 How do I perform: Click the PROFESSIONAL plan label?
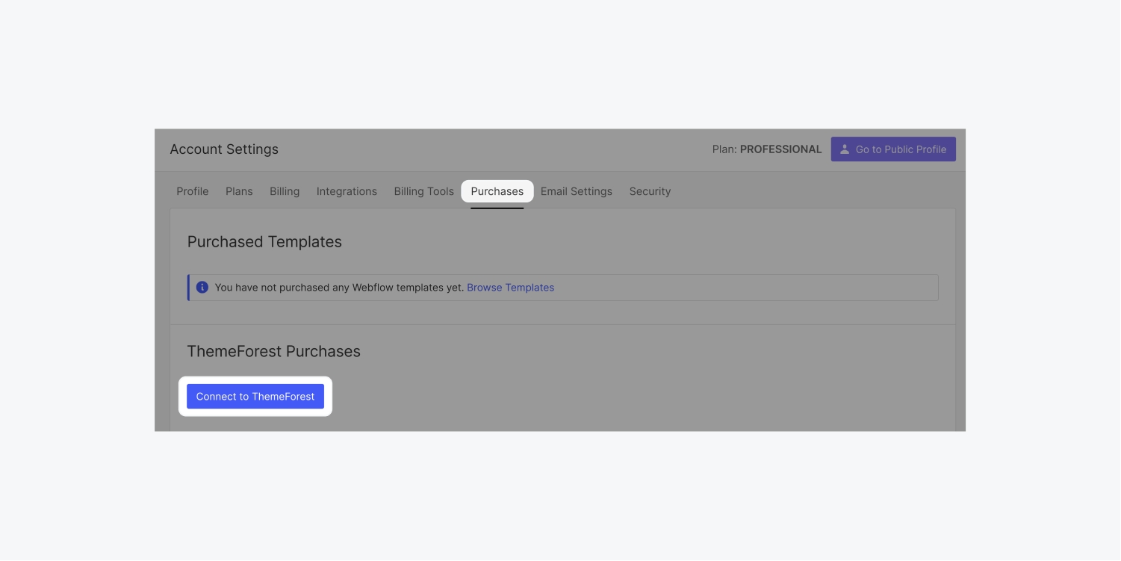(x=780, y=149)
